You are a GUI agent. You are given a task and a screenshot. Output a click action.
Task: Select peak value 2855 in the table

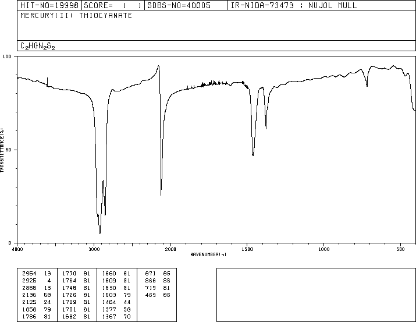29,288
